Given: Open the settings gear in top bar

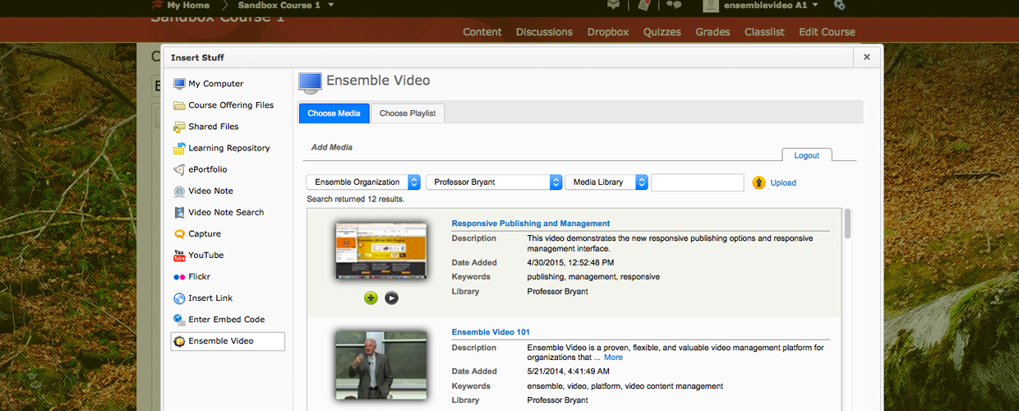Looking at the screenshot, I should click(839, 6).
